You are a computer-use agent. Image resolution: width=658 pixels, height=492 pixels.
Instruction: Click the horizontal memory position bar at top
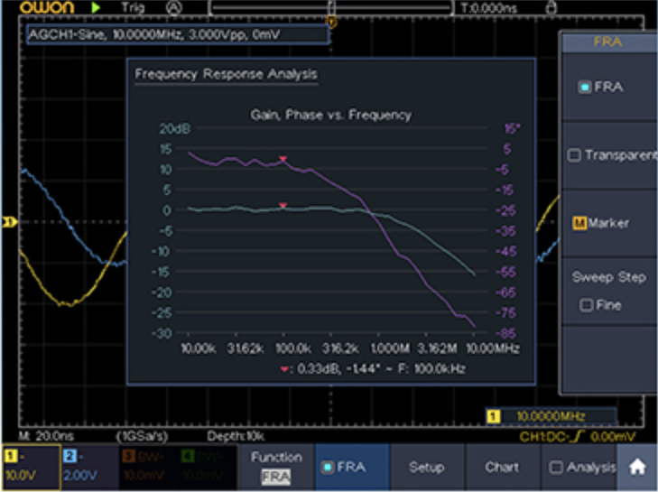(331, 7)
